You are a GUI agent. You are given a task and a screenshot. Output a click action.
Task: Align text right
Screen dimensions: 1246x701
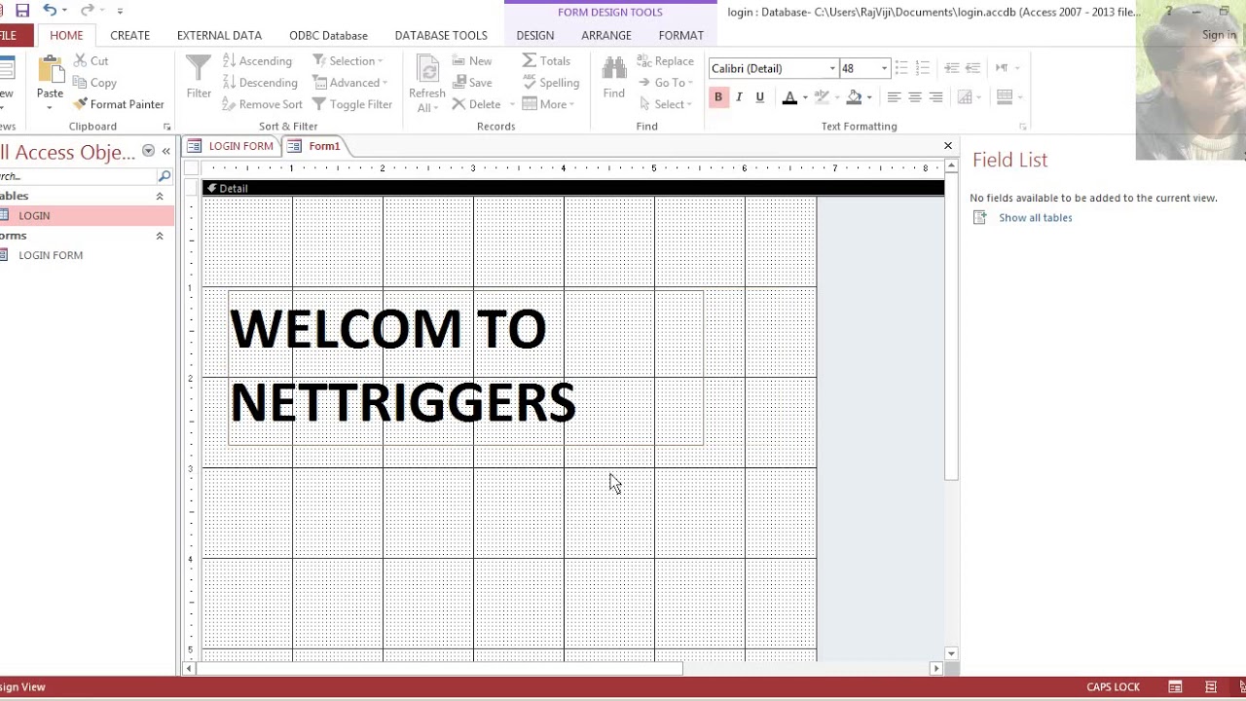(x=935, y=97)
